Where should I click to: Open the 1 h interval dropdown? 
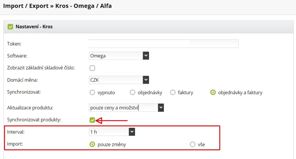(112, 132)
